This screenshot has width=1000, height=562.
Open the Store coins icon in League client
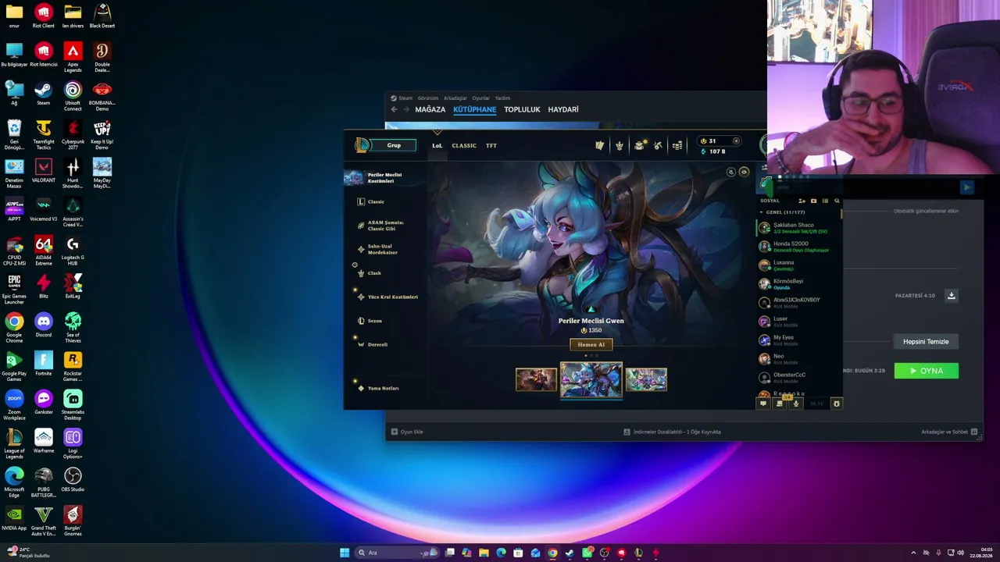tap(677, 145)
